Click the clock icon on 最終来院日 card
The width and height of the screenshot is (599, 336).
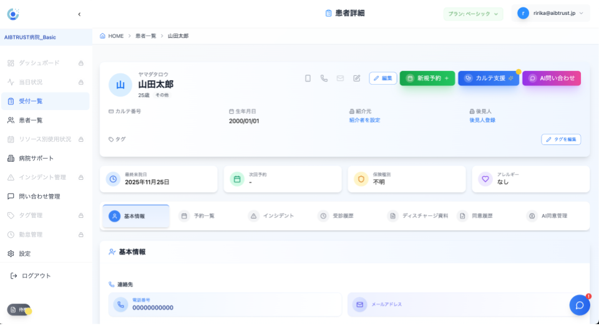coord(113,179)
